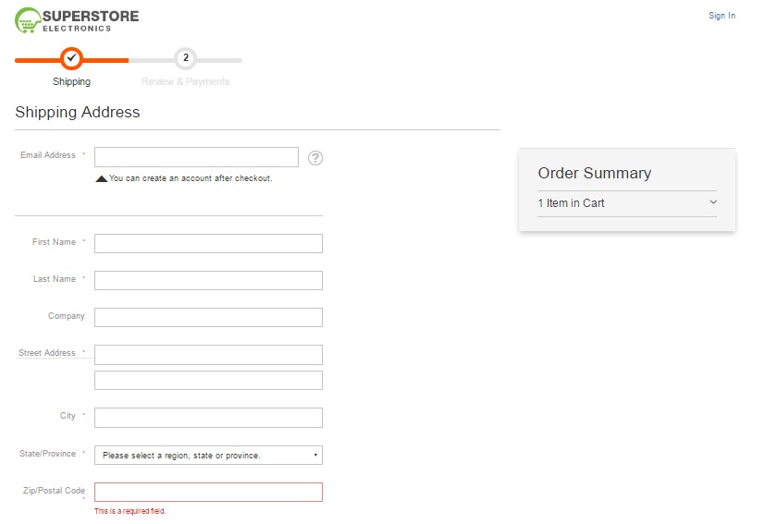
Task: Select the Company text field
Action: point(208,317)
